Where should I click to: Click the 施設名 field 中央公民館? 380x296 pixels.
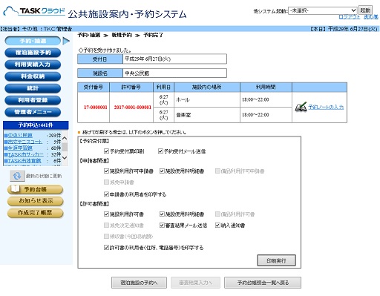[x=174, y=73]
